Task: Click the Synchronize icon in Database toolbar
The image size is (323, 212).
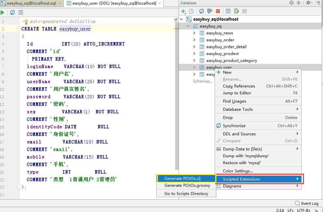Action: pyautogui.click(x=202, y=11)
